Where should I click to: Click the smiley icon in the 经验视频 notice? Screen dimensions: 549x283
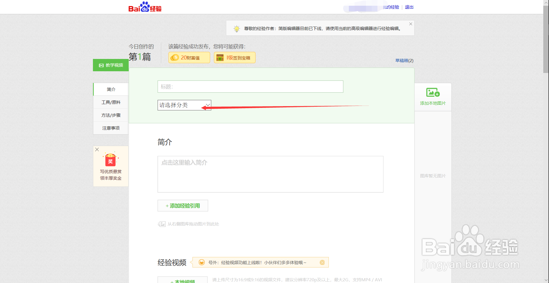pos(202,262)
